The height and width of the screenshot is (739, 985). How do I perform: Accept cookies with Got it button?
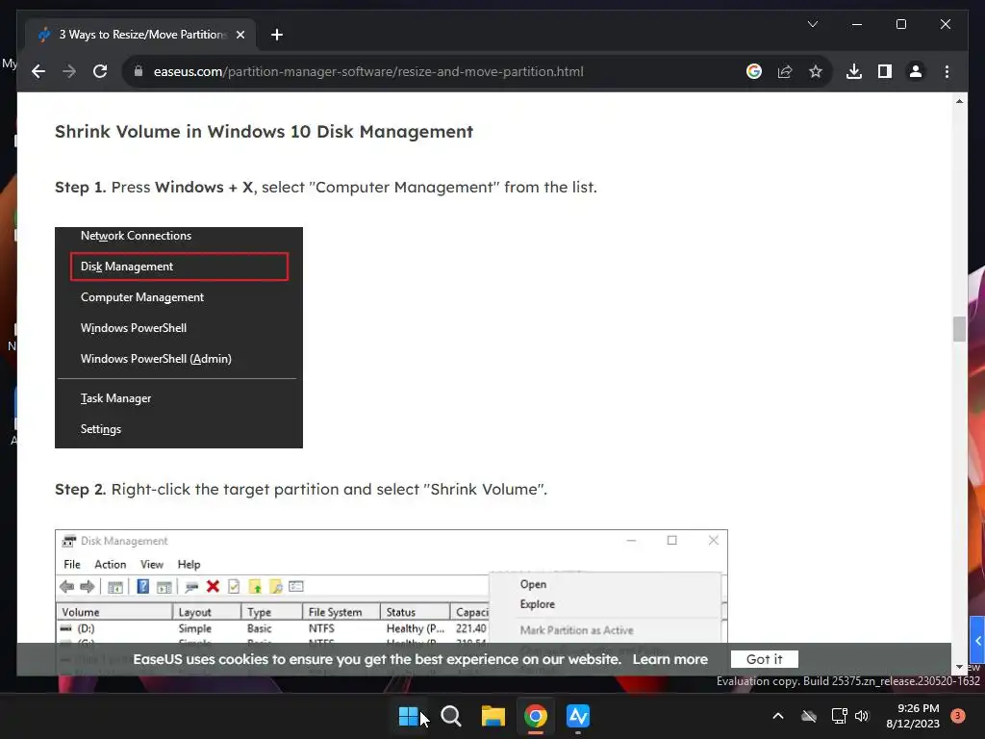764,659
